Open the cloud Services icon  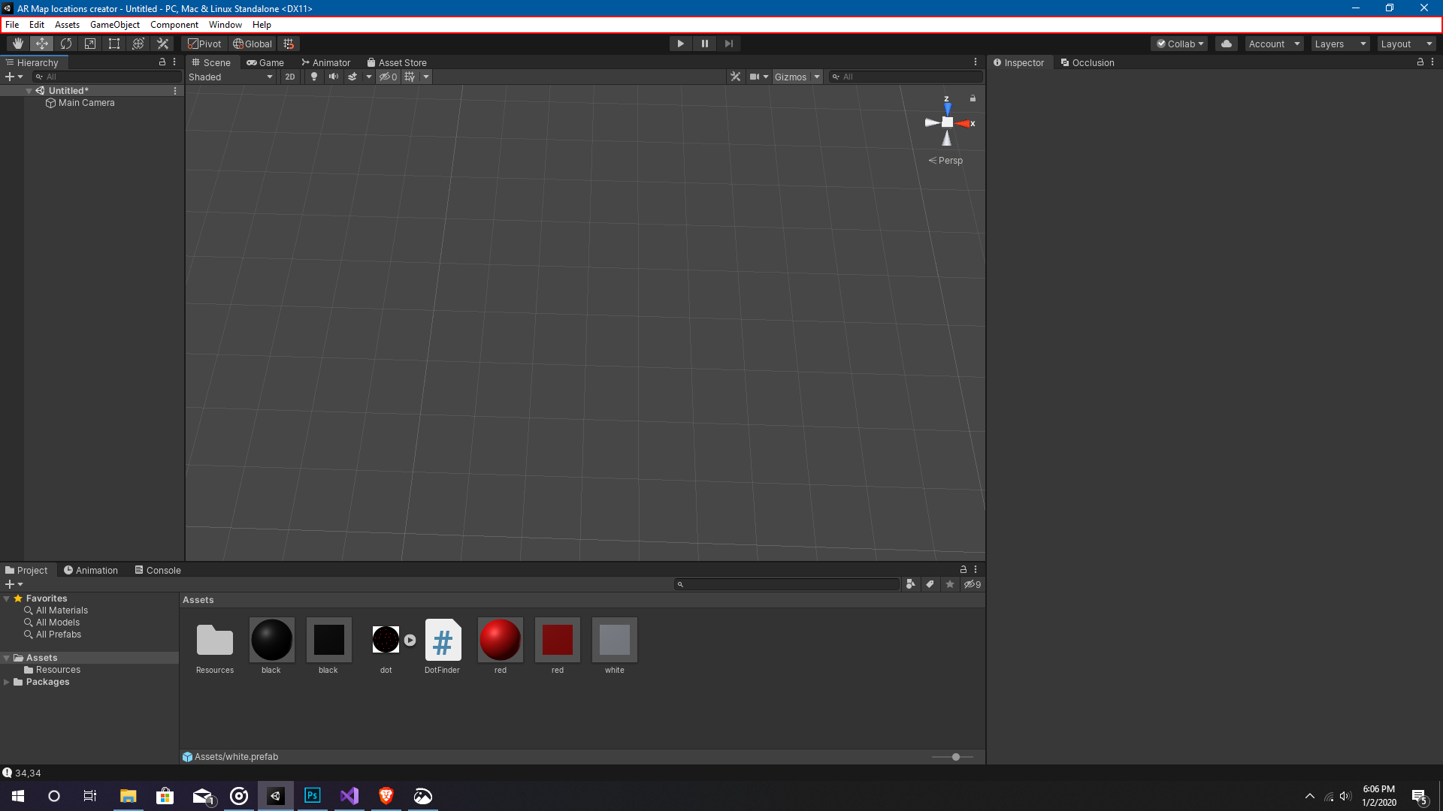(1227, 44)
